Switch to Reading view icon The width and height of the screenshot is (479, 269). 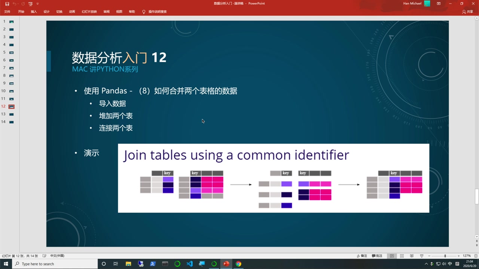pos(412,256)
